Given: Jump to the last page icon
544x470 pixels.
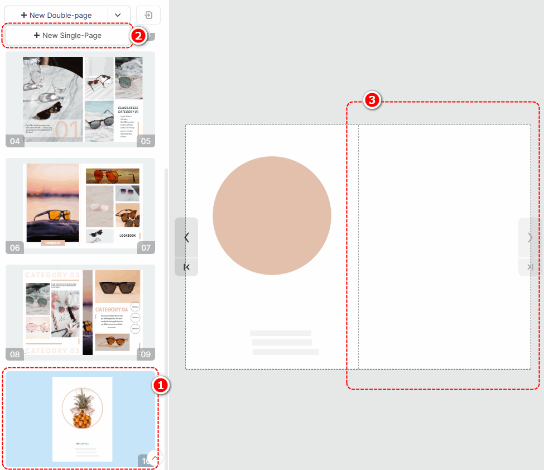Looking at the screenshot, I should (x=530, y=267).
